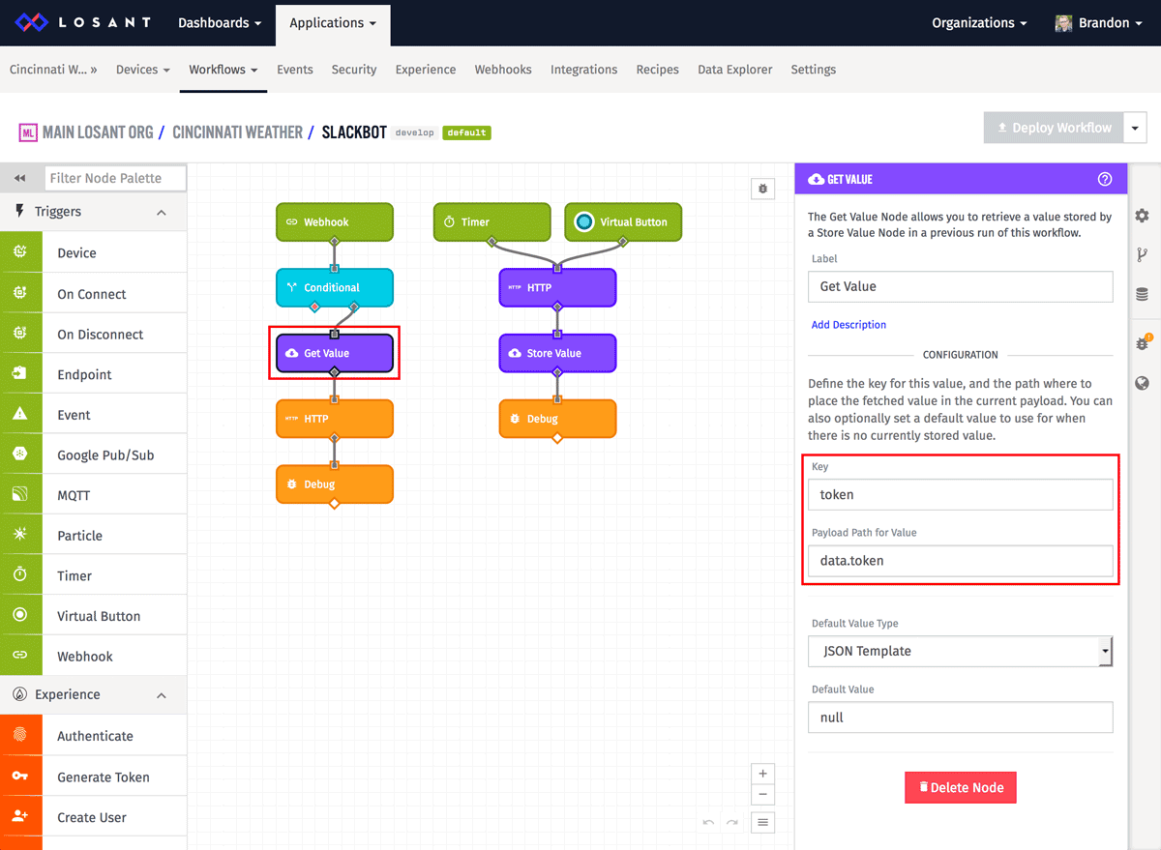Select the Webhook palette link icon
Screen dimensions: 1161x850
[x=20, y=656]
